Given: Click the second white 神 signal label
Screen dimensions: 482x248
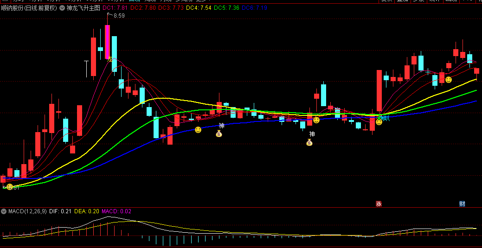Looking at the screenshot, I should 312,134.
